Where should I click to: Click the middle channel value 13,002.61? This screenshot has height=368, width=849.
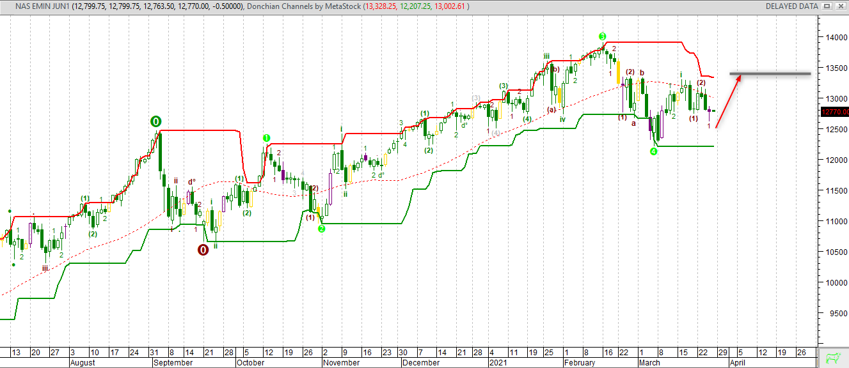click(450, 6)
